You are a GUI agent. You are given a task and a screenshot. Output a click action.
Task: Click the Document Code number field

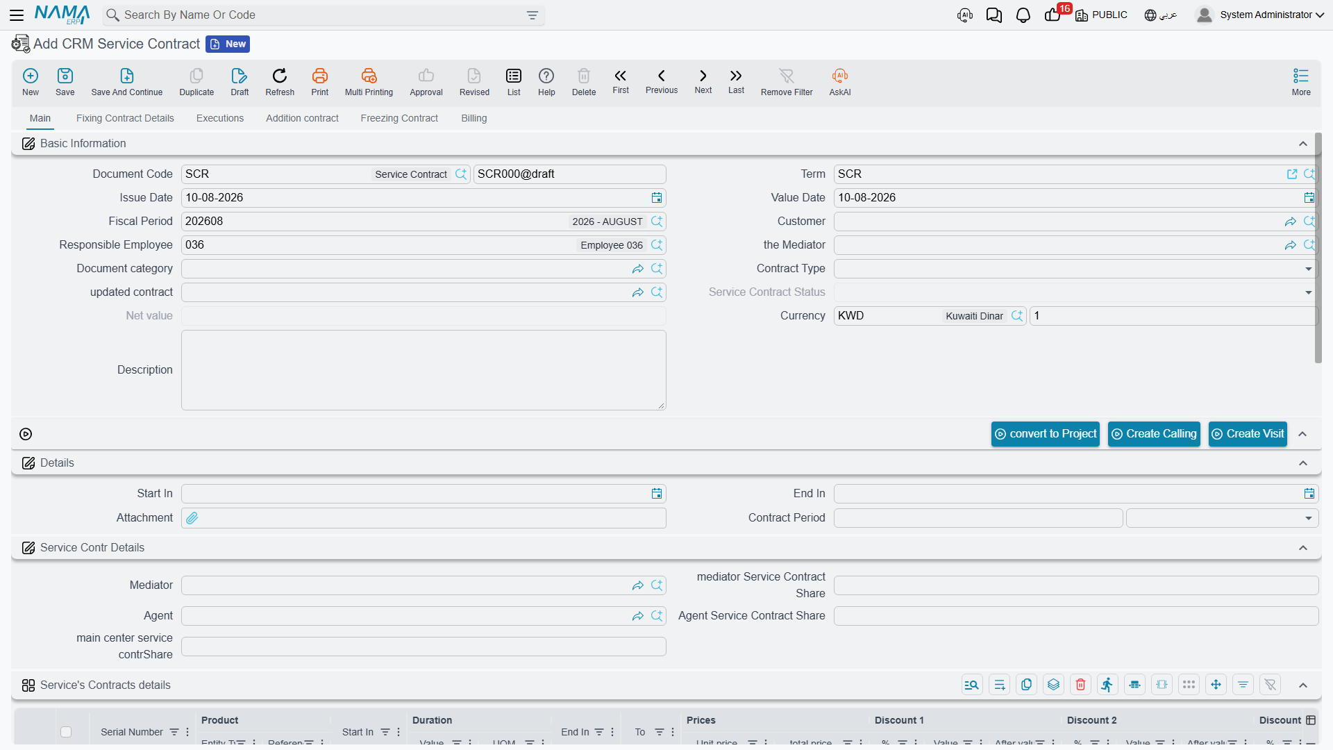[569, 174]
